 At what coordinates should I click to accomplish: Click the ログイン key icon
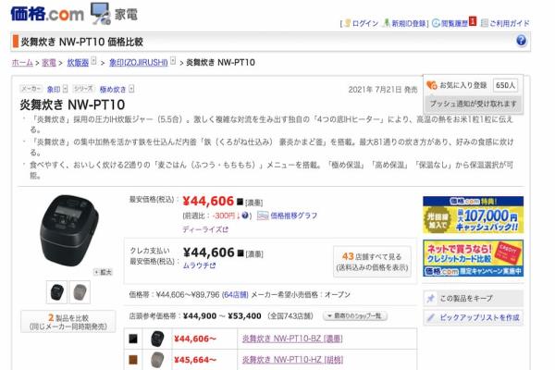(x=347, y=23)
